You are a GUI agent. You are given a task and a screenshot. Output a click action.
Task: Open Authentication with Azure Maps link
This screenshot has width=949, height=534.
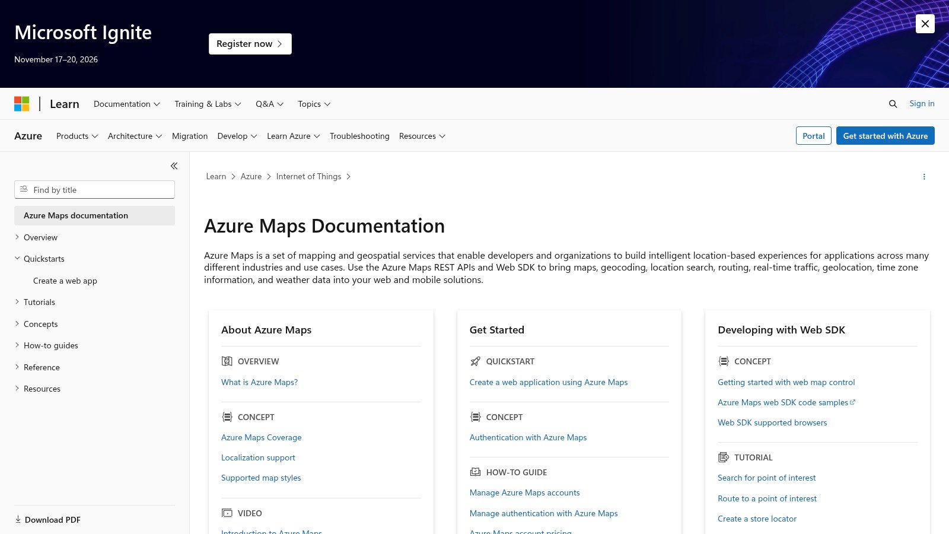tap(528, 437)
